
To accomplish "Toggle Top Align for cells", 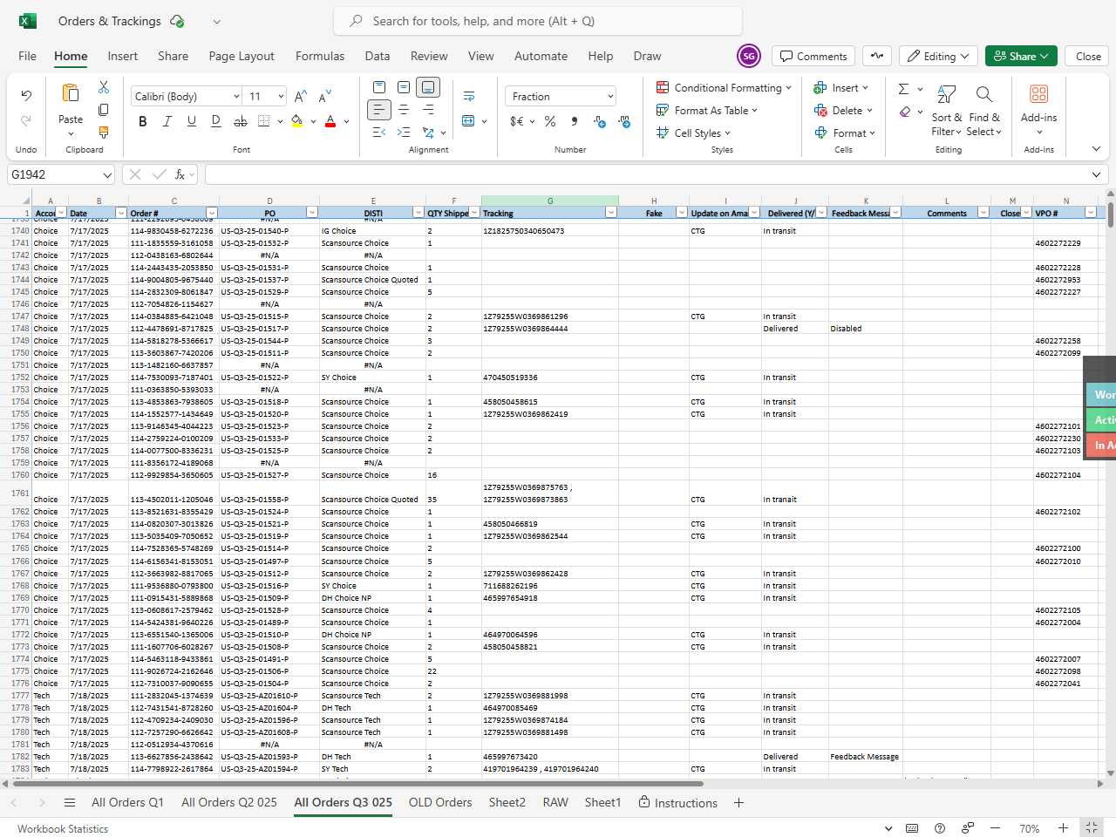I will tap(378, 87).
